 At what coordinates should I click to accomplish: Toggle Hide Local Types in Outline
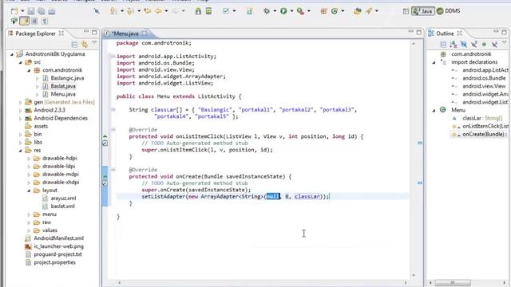pos(494,45)
